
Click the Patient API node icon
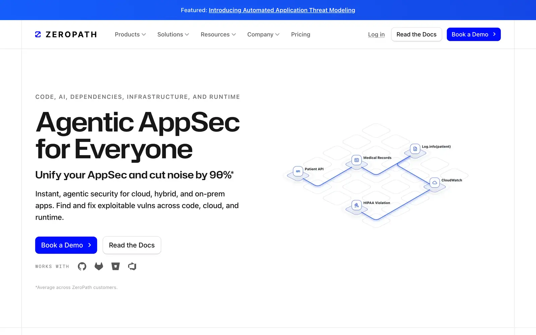tap(298, 171)
